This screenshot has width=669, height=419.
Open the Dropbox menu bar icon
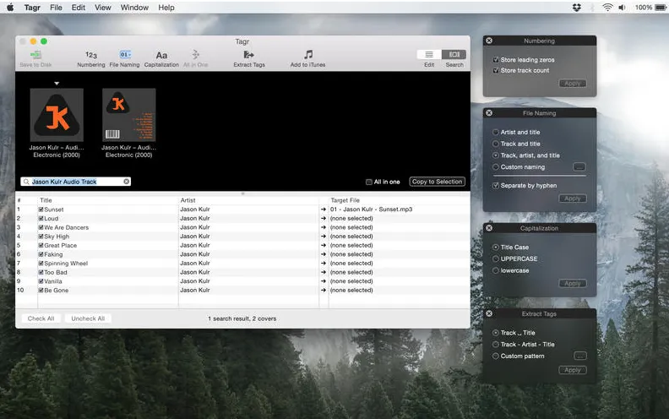point(576,8)
